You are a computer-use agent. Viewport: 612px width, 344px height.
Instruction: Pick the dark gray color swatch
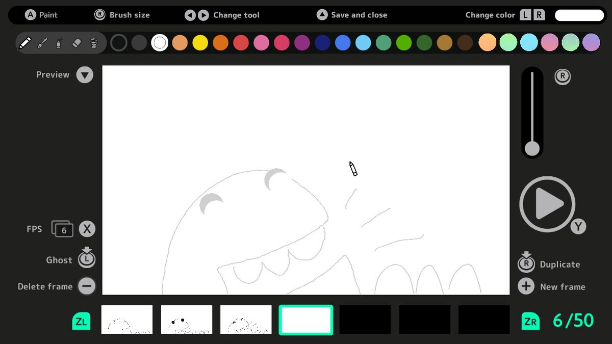coord(139,43)
